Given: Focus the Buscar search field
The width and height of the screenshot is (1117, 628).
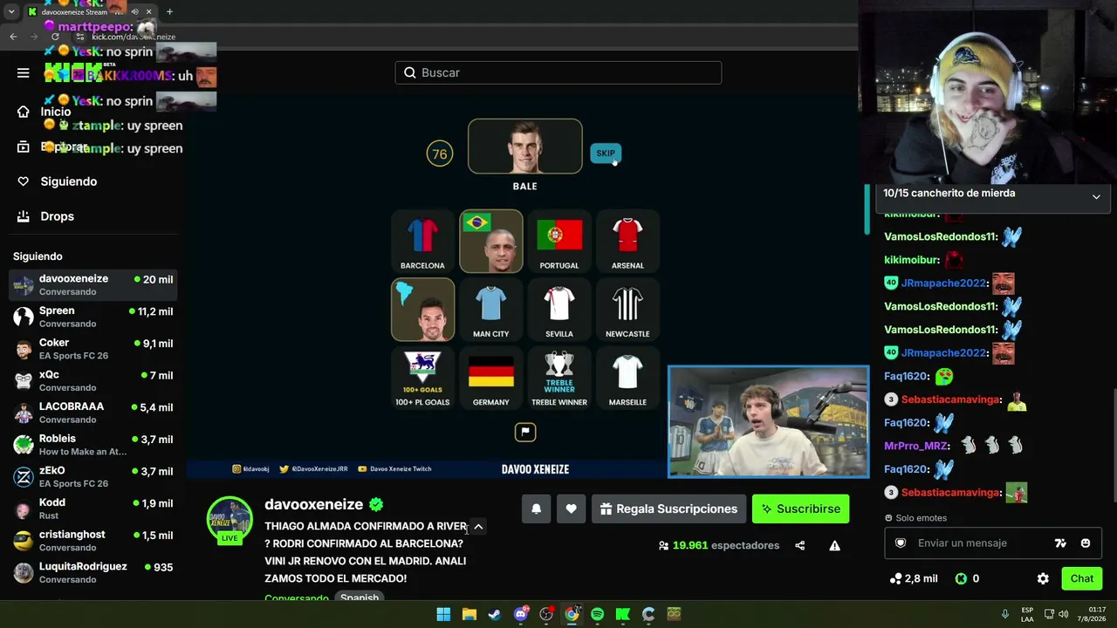Looking at the screenshot, I should [558, 72].
